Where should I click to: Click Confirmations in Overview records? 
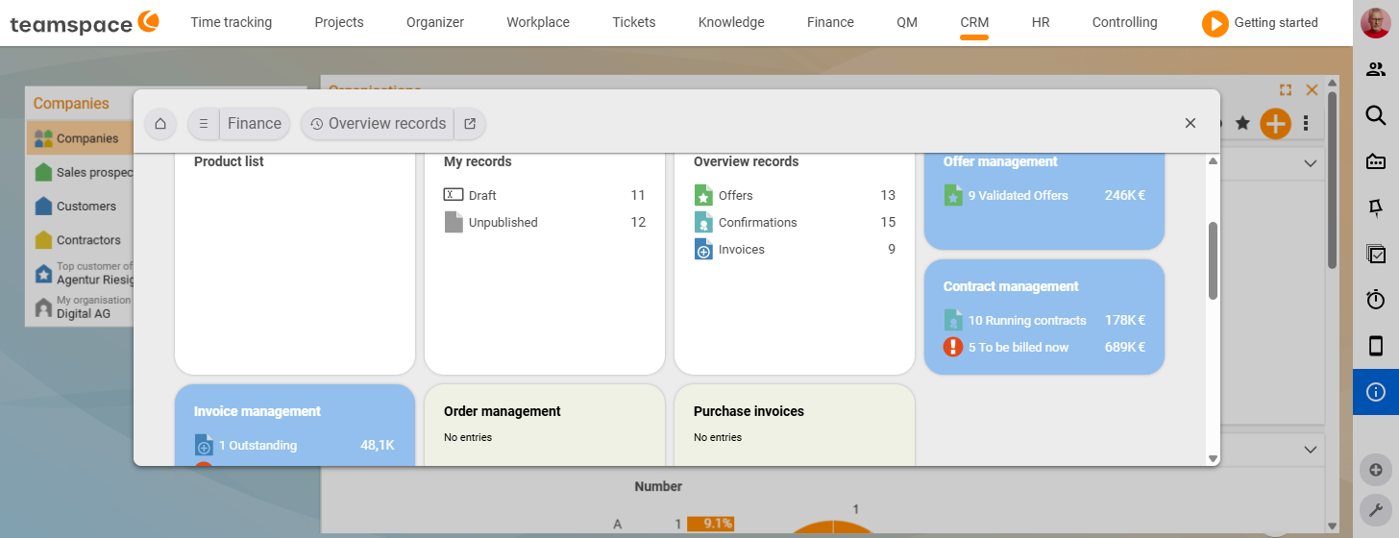795,222
